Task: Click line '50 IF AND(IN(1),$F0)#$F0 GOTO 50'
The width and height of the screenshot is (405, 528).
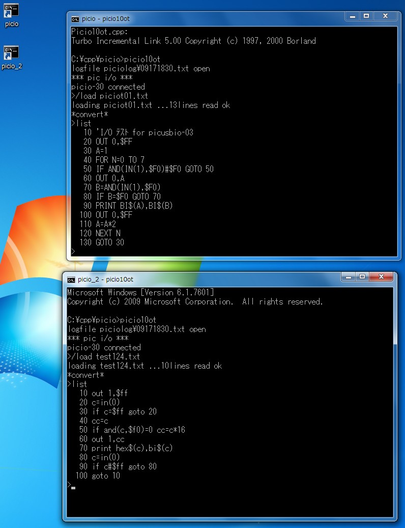Action: point(149,169)
